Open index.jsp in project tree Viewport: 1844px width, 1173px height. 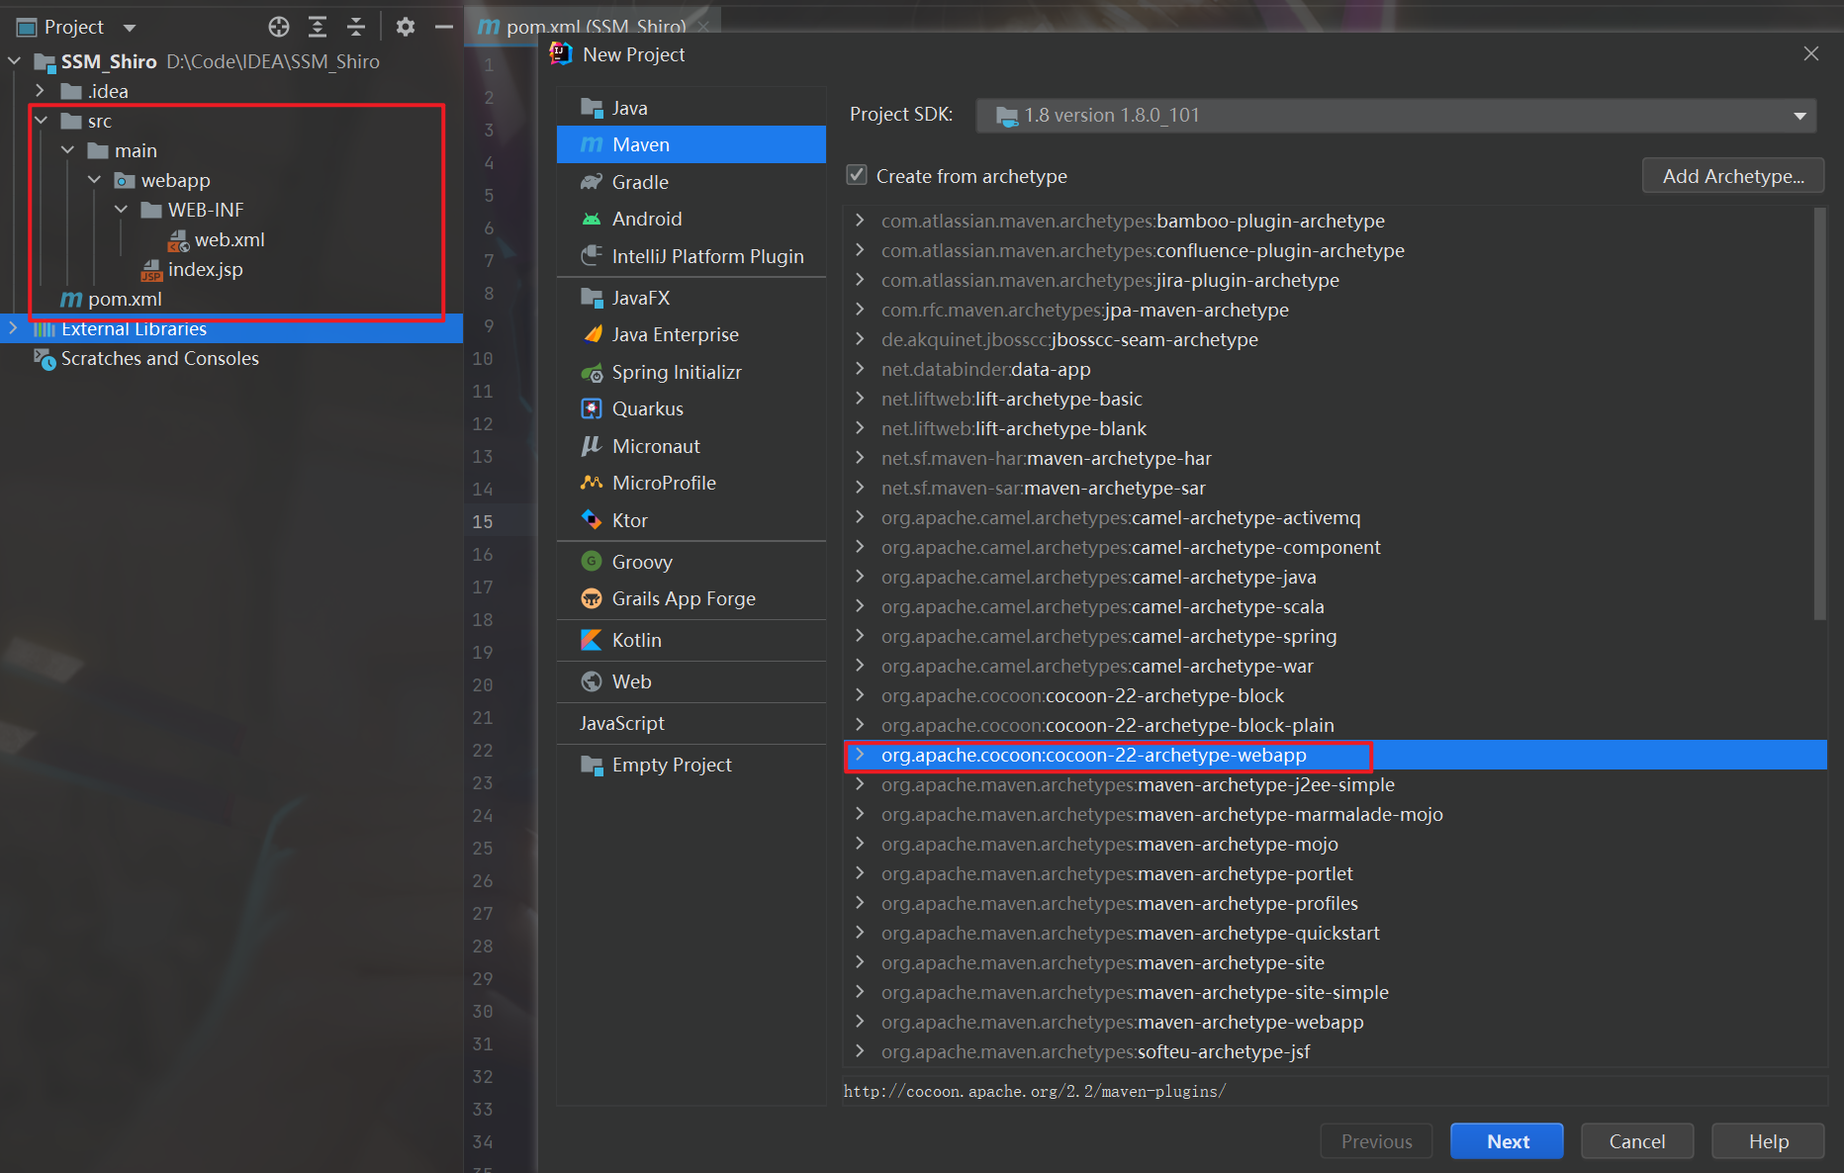click(x=205, y=269)
